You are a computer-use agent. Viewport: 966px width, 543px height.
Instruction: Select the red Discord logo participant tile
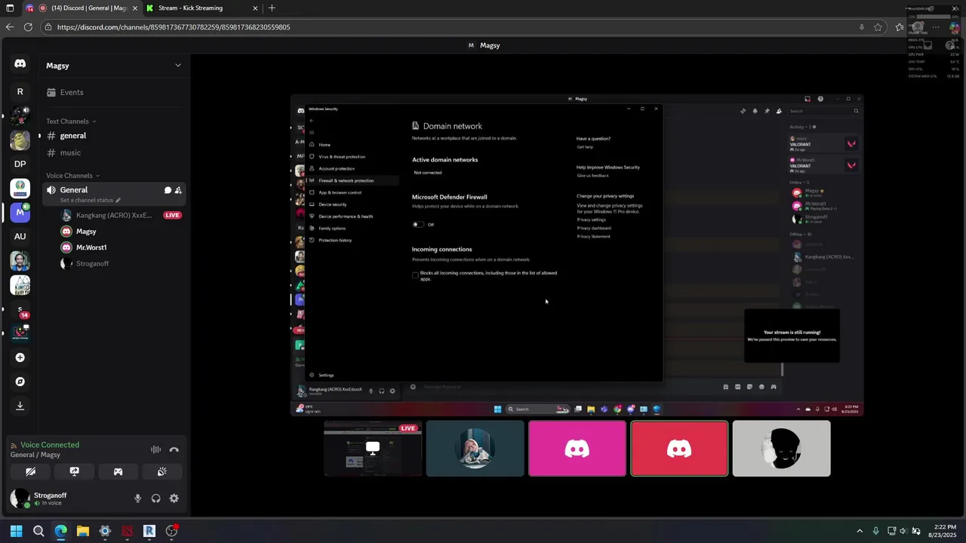tap(679, 449)
